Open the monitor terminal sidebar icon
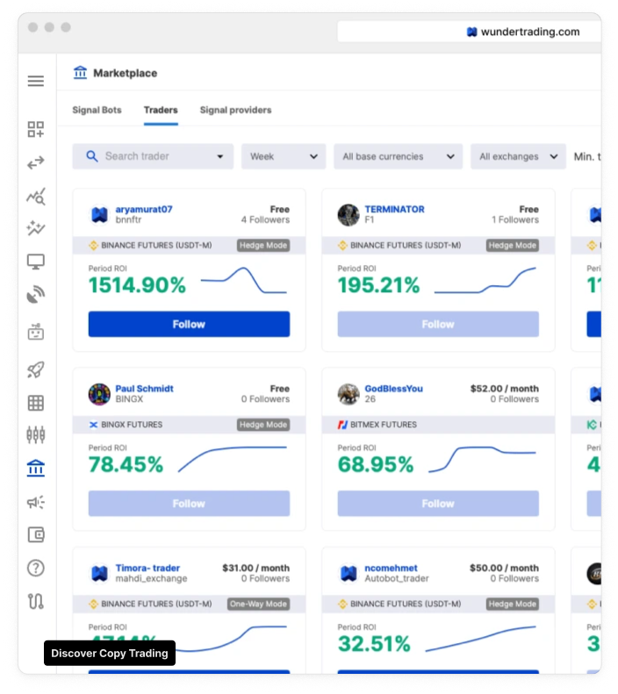Viewport: 618px width, 694px height. pos(36,261)
